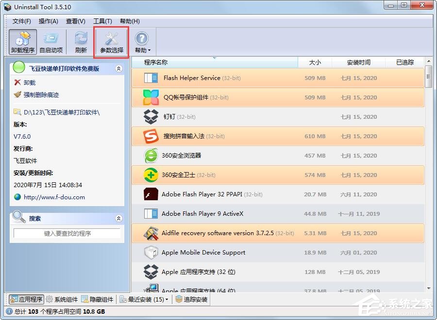Sort programs by the 安装时间 column header
Image resolution: width=437 pixels, height=320 pixels.
coord(358,62)
